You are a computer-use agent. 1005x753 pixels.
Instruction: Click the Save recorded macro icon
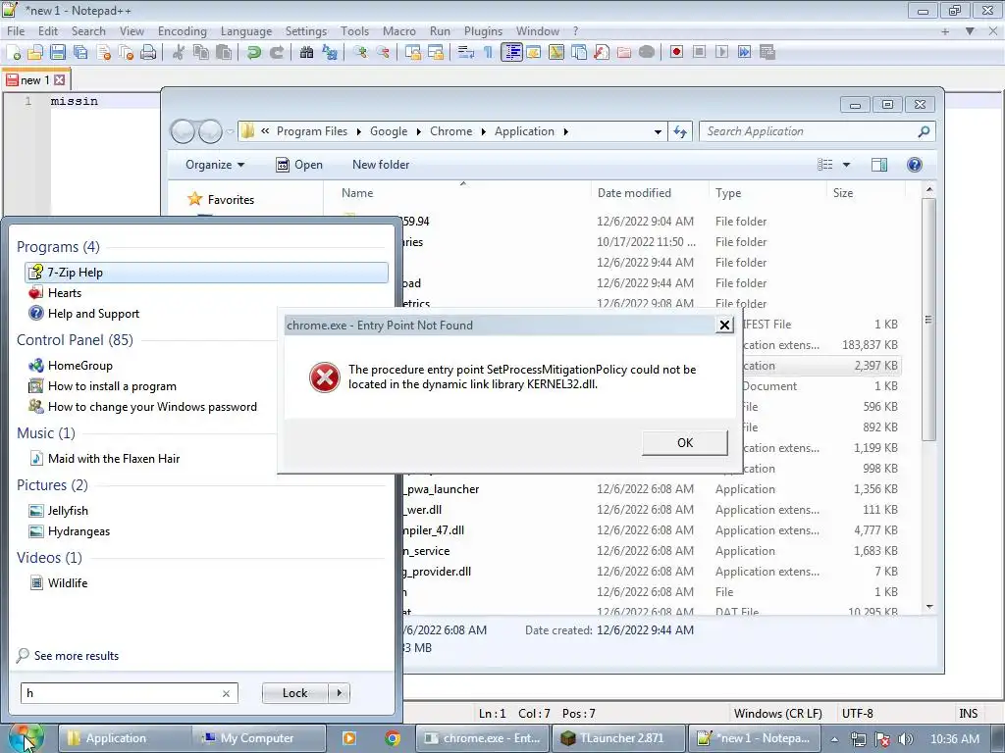[767, 52]
